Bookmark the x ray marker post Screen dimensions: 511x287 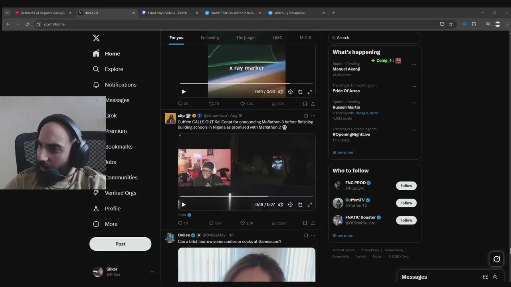[x=305, y=104]
